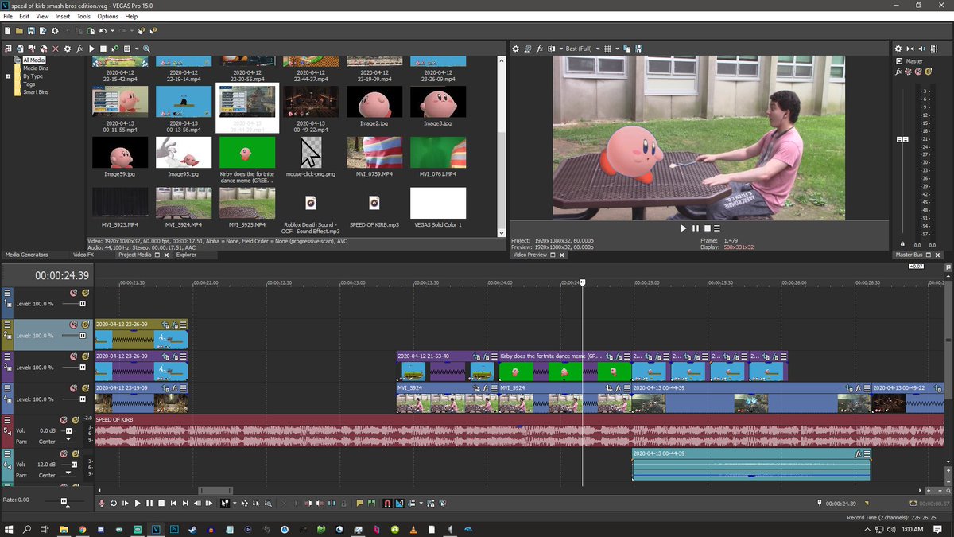Create a new project from the toolbar

pyautogui.click(x=7, y=31)
